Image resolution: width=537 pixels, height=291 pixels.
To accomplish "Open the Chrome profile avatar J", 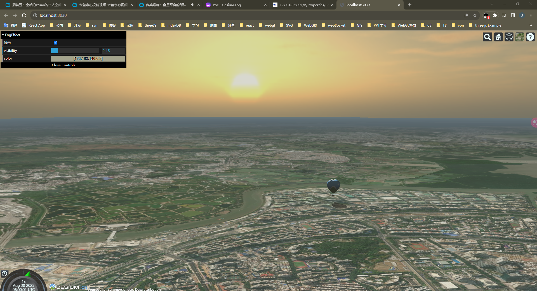I will [x=522, y=15].
